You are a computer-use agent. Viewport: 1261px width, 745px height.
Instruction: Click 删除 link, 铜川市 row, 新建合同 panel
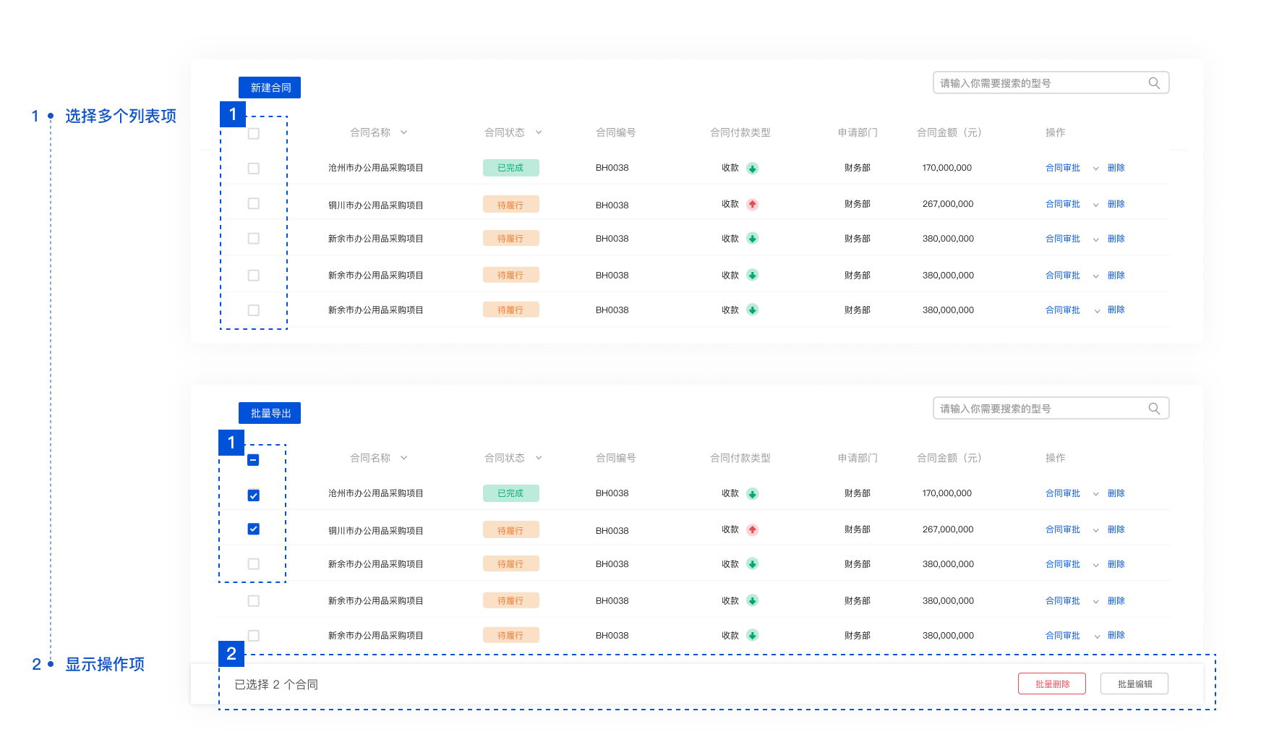1116,204
